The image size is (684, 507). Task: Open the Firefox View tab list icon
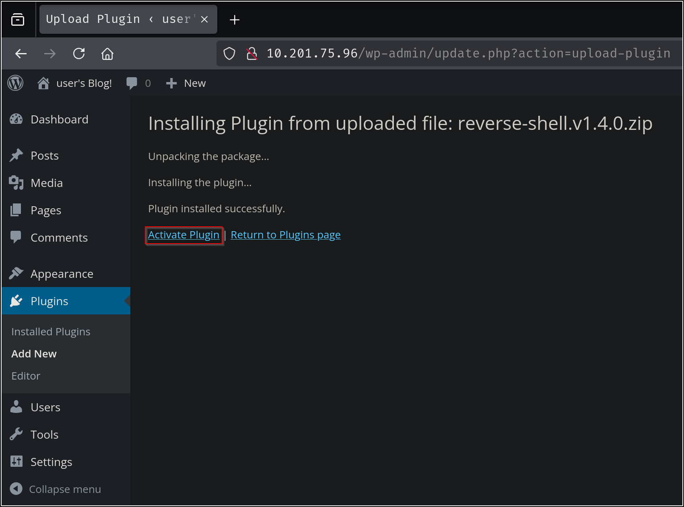(18, 19)
